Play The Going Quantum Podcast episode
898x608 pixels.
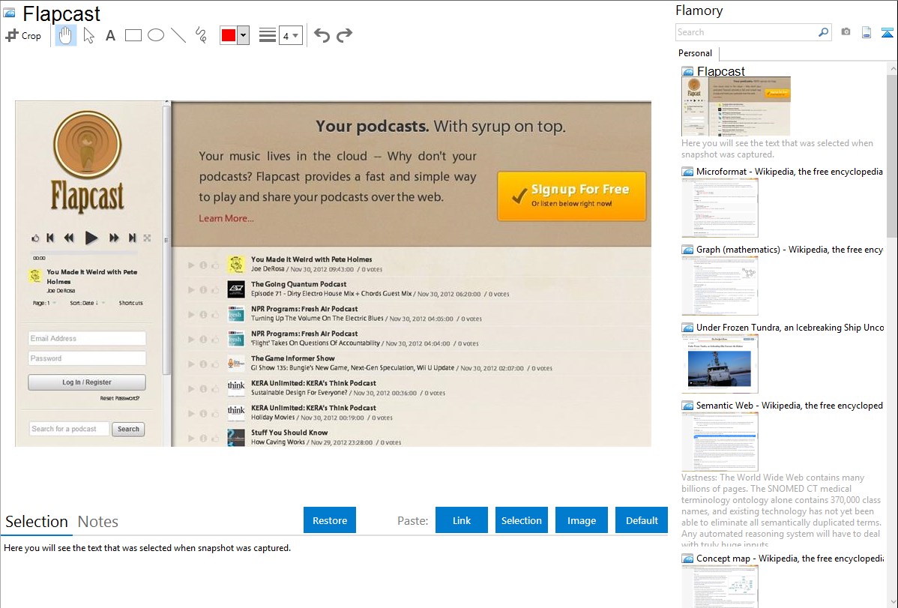point(191,290)
